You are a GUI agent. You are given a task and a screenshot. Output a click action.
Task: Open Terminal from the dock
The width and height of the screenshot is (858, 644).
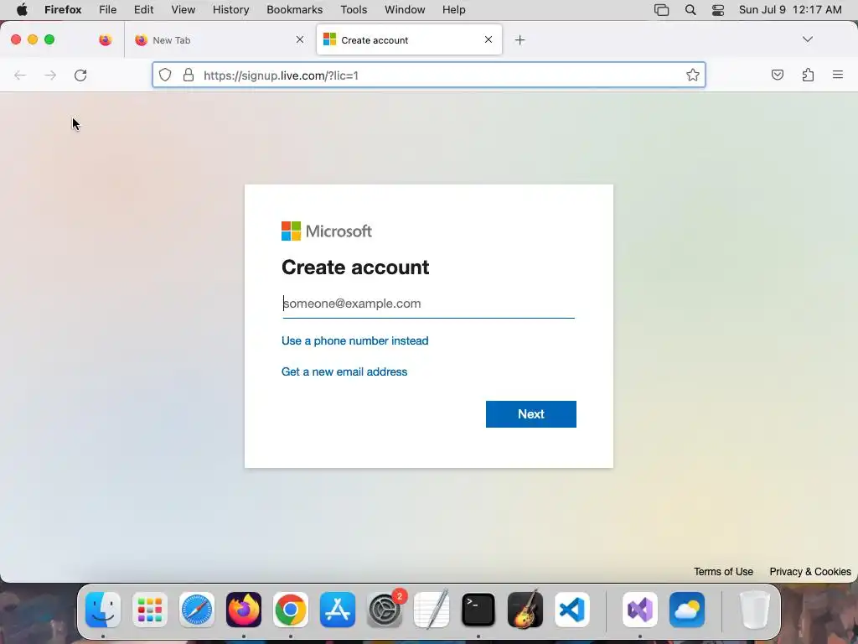478,610
